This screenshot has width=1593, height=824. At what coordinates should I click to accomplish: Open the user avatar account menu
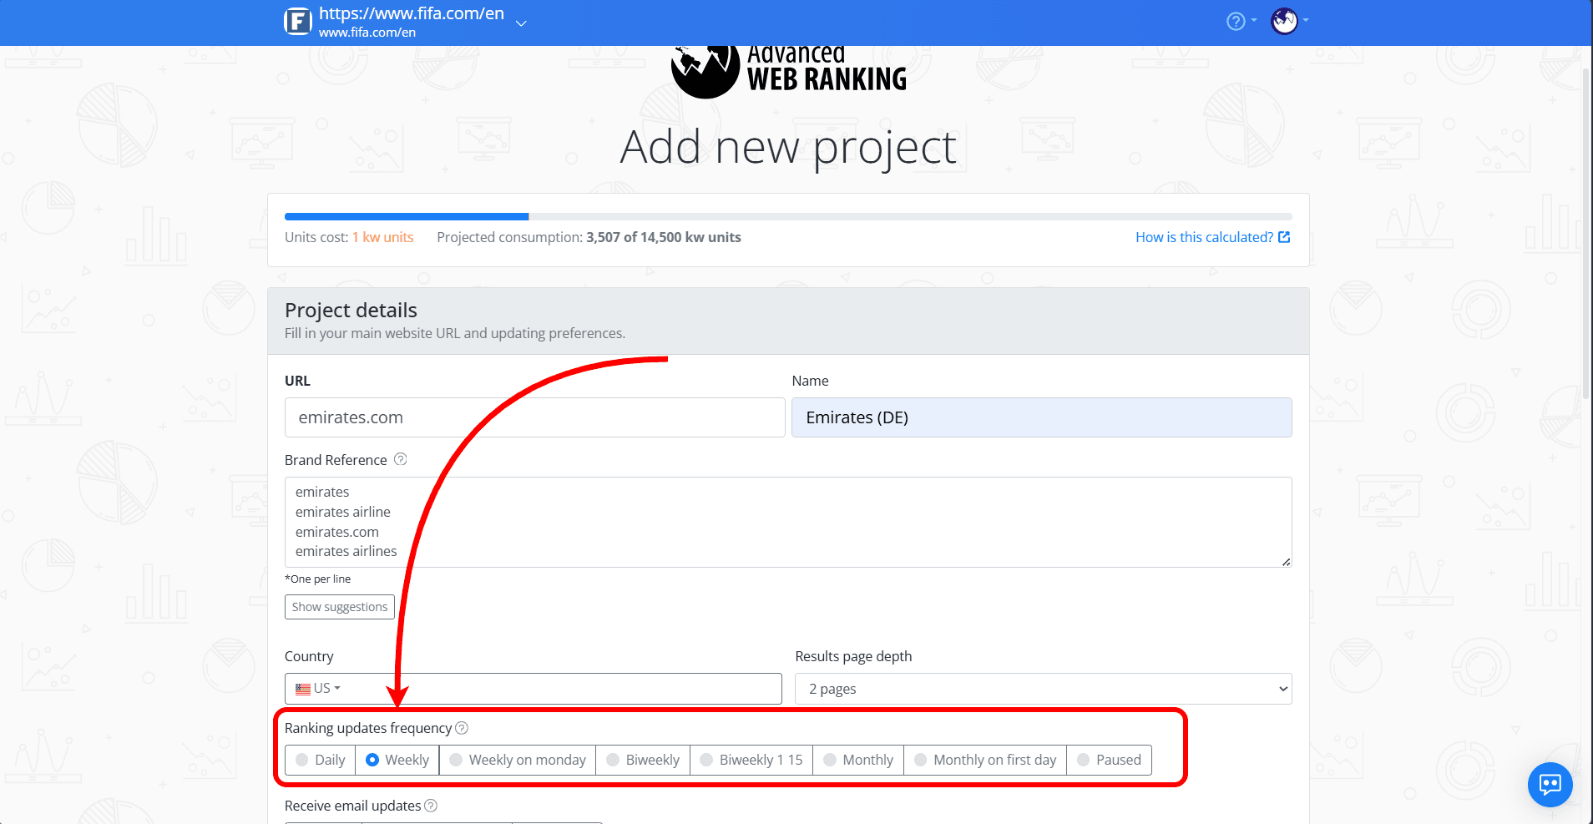1289,21
